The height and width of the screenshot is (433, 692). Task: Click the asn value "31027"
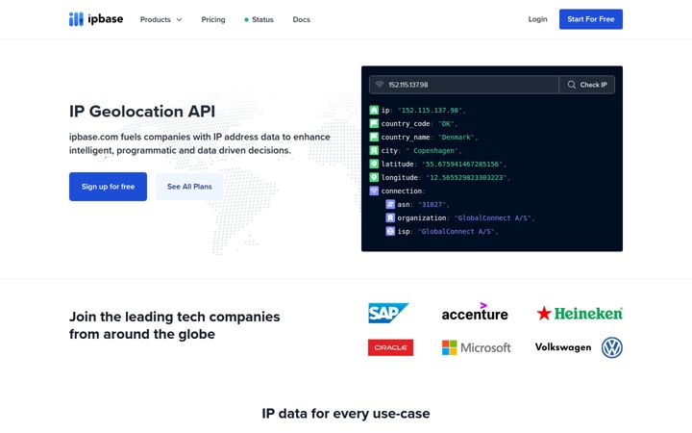pos(432,204)
